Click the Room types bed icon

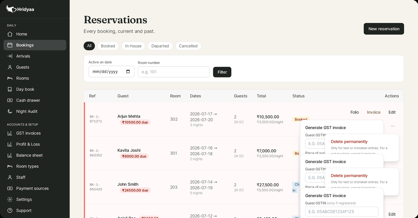10,167
